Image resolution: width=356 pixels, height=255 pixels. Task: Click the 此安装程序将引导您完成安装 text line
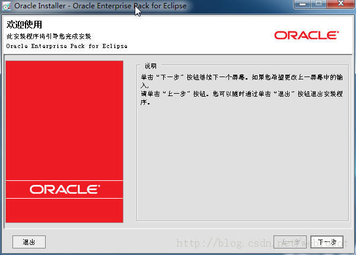[x=49, y=36]
